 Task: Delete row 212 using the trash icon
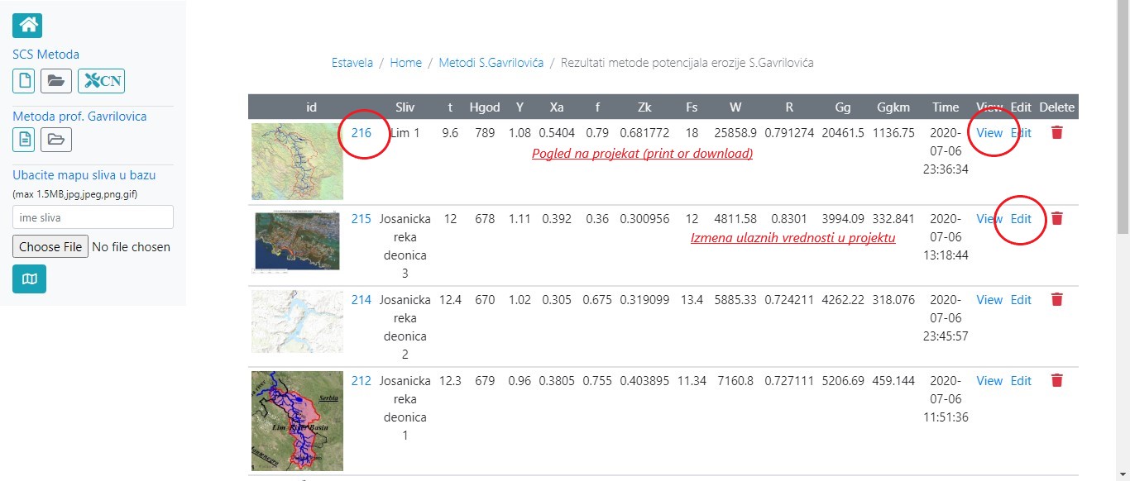click(1056, 381)
